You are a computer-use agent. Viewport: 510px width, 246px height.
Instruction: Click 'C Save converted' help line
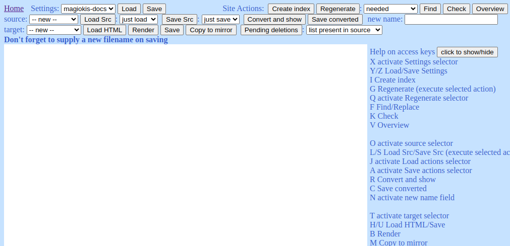[398, 189]
